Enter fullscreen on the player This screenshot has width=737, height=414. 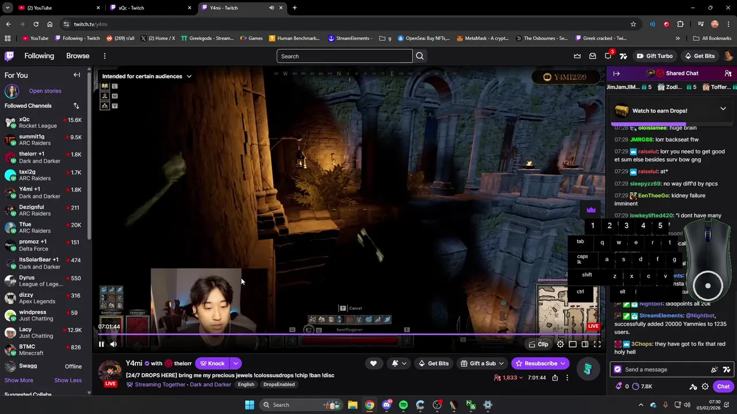coord(597,344)
